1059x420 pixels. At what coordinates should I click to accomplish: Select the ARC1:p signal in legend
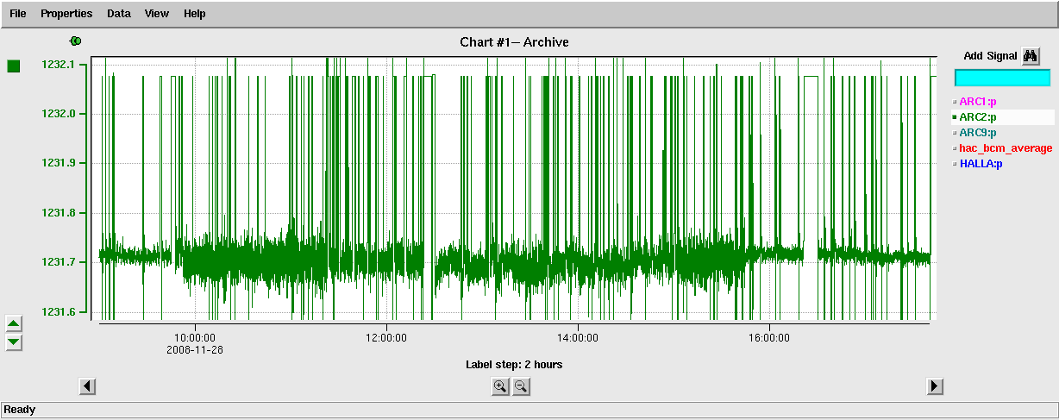[977, 102]
